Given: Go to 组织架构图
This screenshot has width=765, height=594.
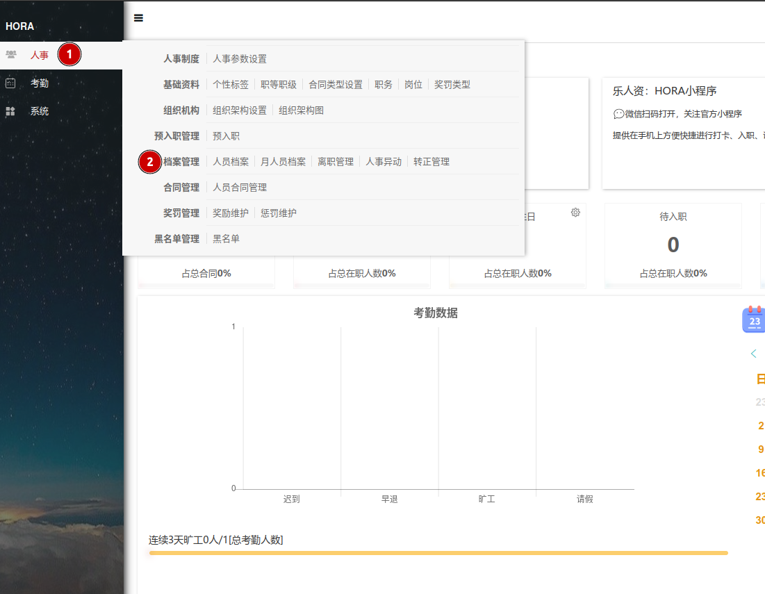Looking at the screenshot, I should tap(302, 110).
